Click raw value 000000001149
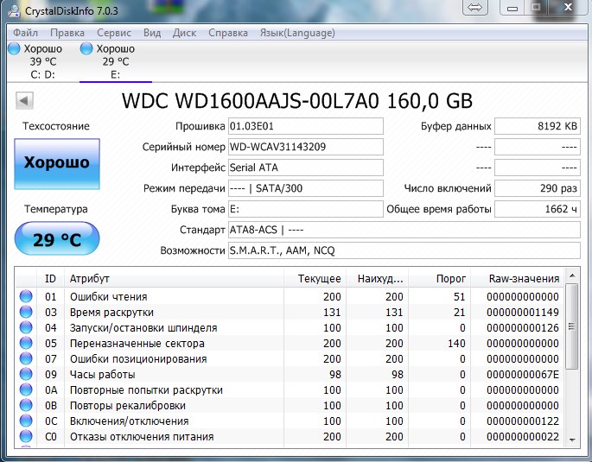The height and width of the screenshot is (462, 592). (523, 313)
